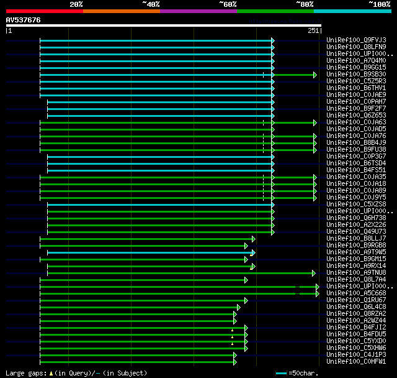Click hit label UniRef100_B9GM15

[x=356, y=259]
